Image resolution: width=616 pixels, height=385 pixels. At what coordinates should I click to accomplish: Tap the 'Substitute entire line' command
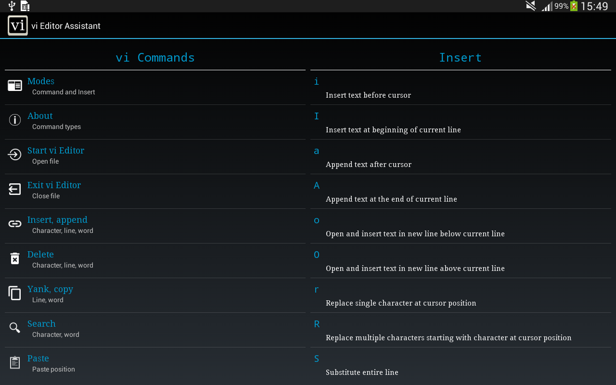point(362,372)
